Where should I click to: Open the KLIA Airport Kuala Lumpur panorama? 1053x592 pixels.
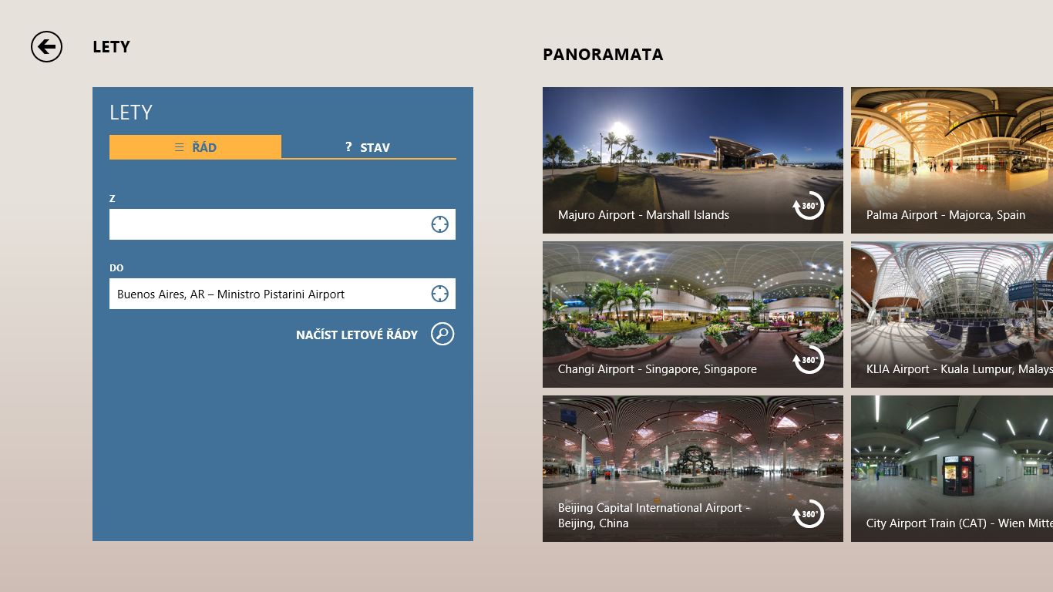click(951, 314)
